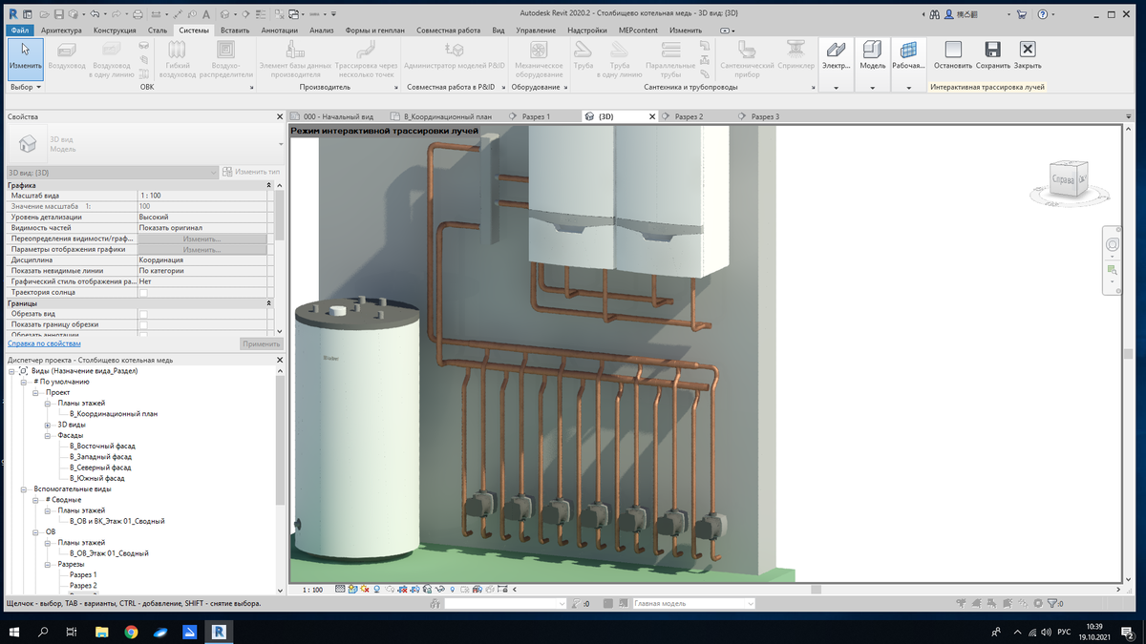
Task: Click the Print icon in quick access toolbar
Action: [x=138, y=14]
